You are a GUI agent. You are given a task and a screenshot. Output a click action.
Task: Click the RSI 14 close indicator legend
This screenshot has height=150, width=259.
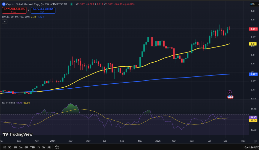pos(8,103)
